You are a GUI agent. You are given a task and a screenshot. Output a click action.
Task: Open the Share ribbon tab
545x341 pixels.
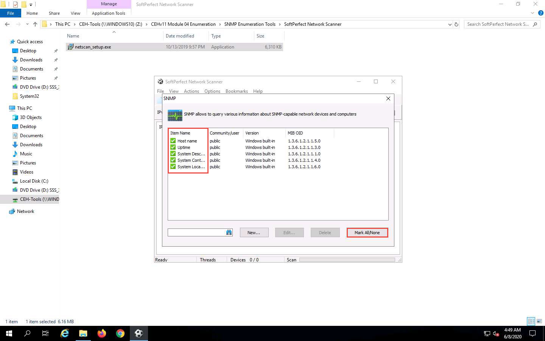click(54, 13)
